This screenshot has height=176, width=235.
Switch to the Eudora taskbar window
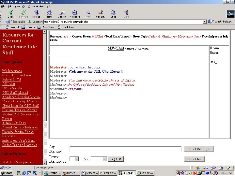coord(71,173)
